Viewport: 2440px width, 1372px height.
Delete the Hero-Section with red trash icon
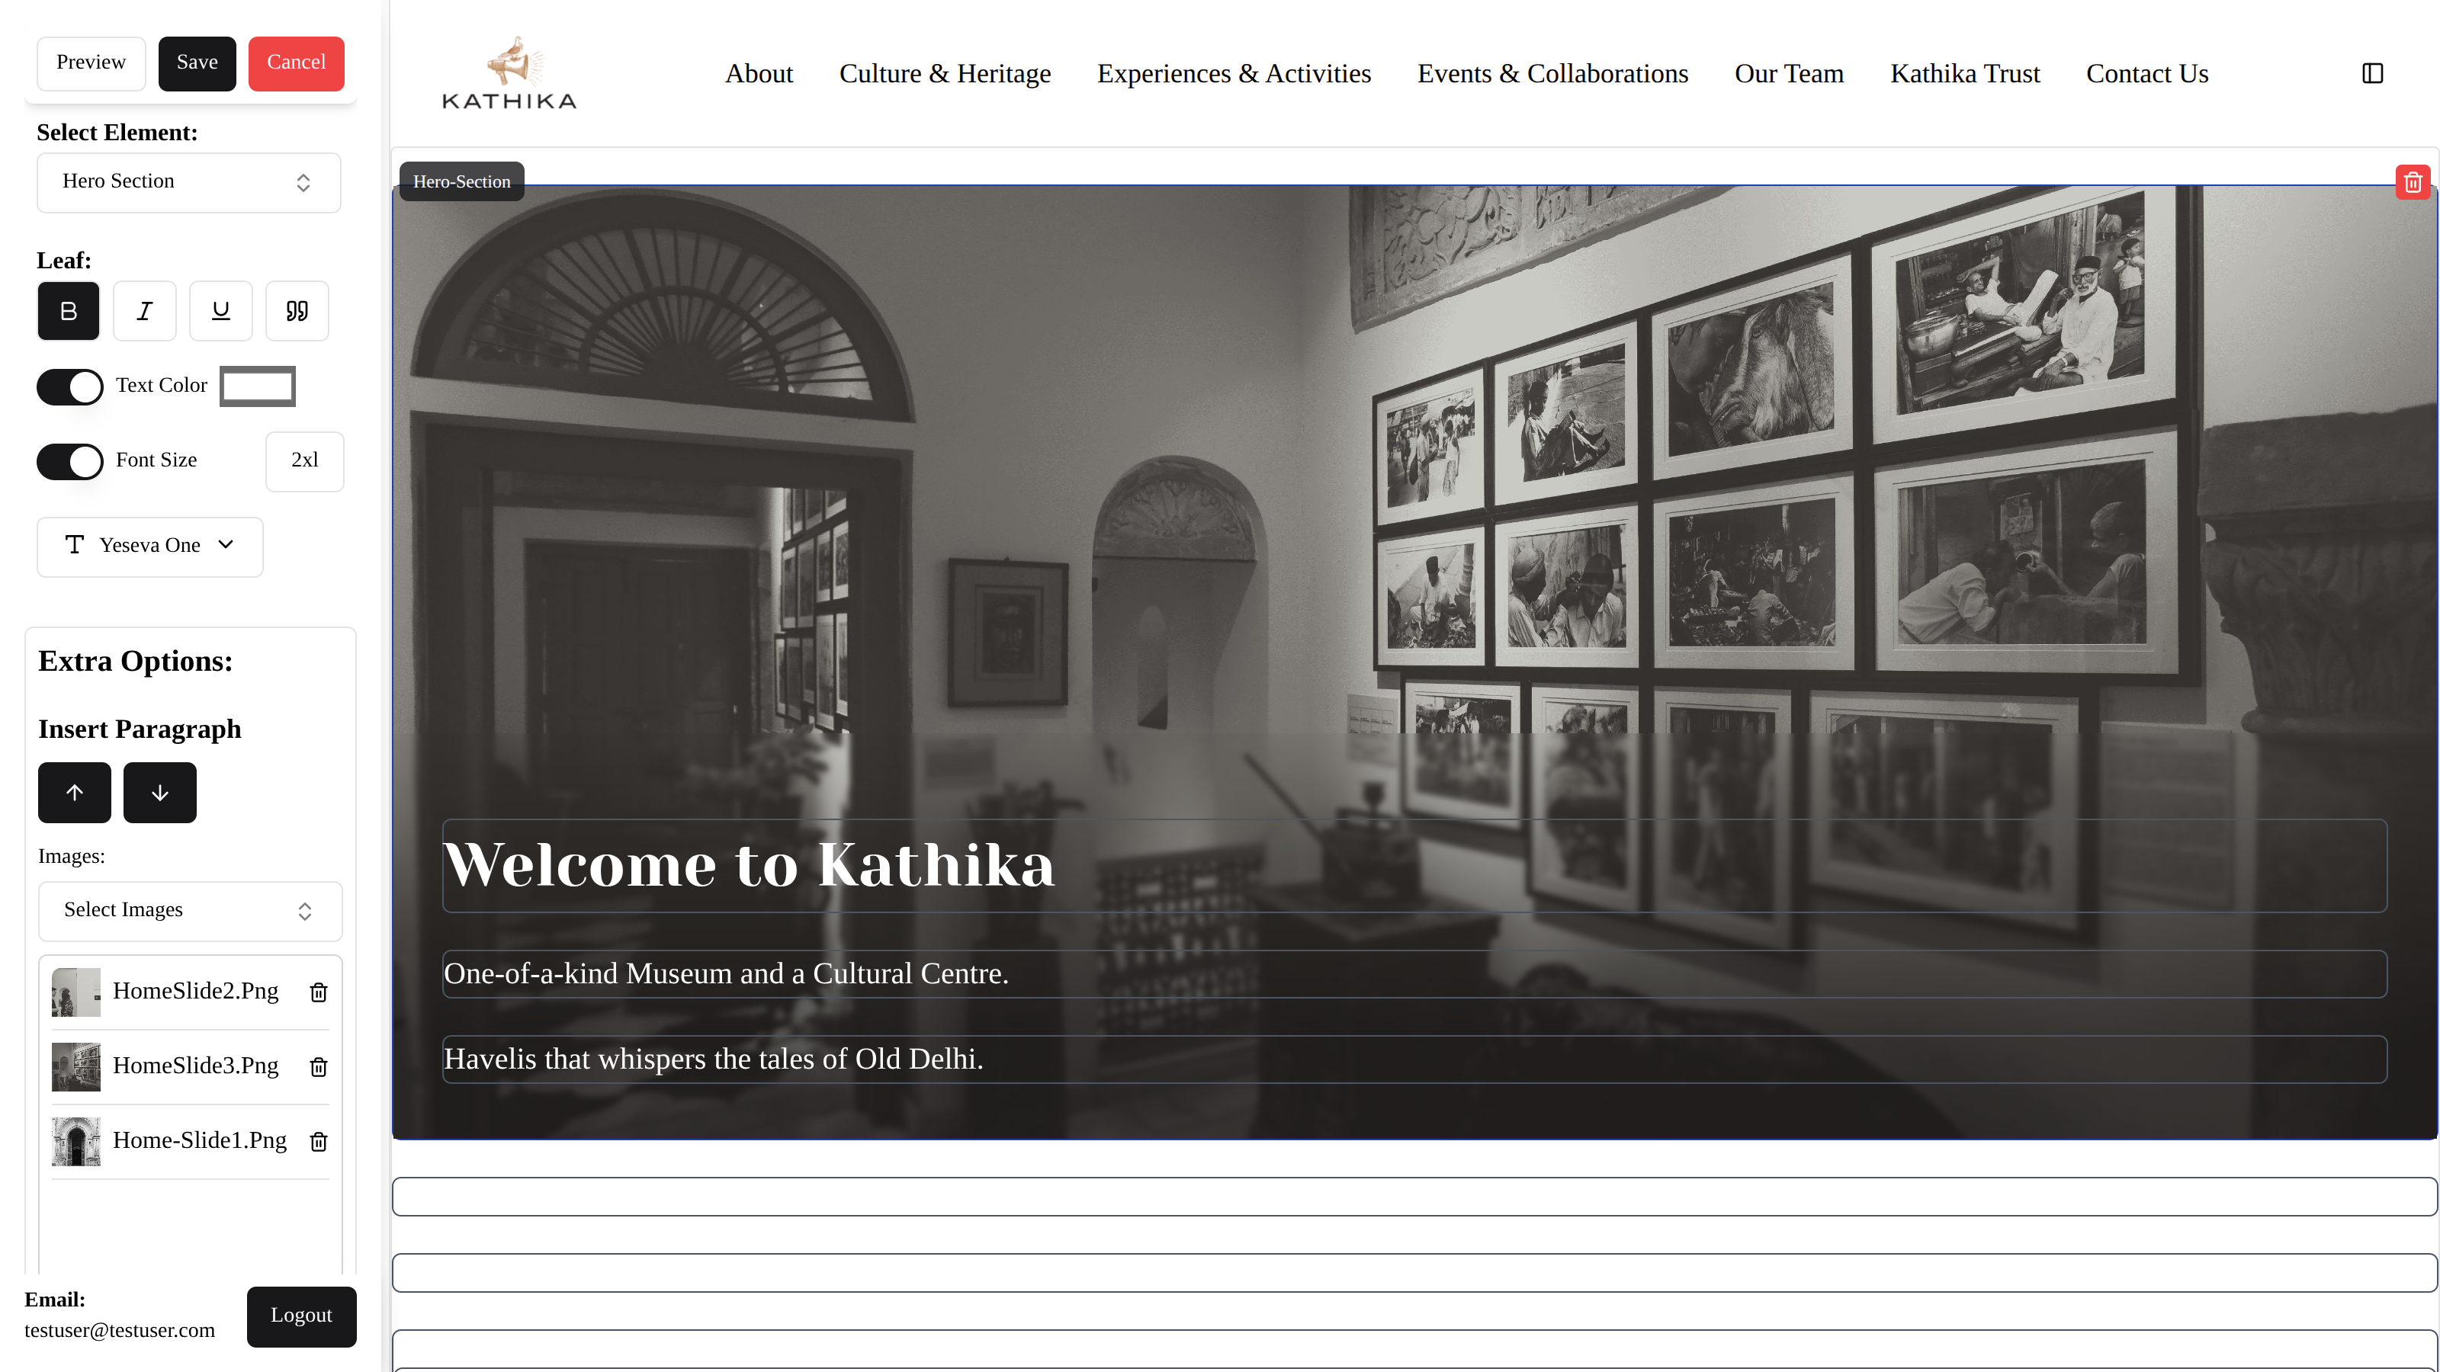pyautogui.click(x=2413, y=182)
